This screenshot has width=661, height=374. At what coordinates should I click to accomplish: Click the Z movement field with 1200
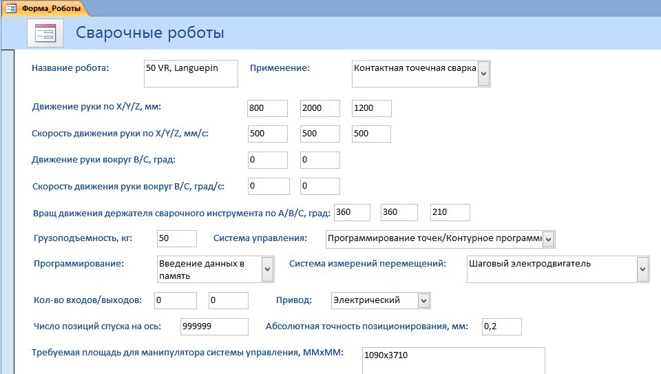[x=371, y=108]
